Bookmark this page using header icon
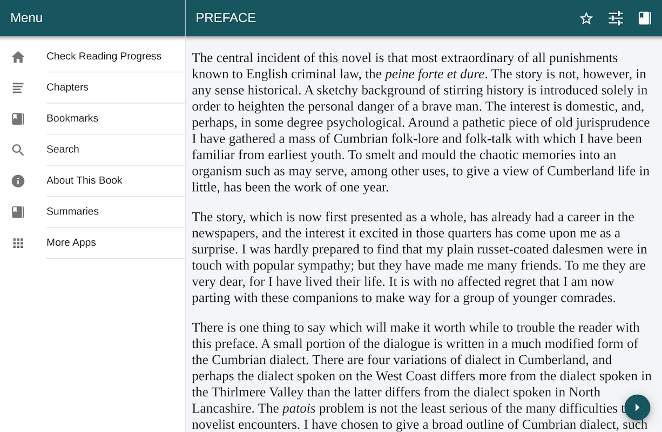This screenshot has height=432, width=662. coord(645,18)
